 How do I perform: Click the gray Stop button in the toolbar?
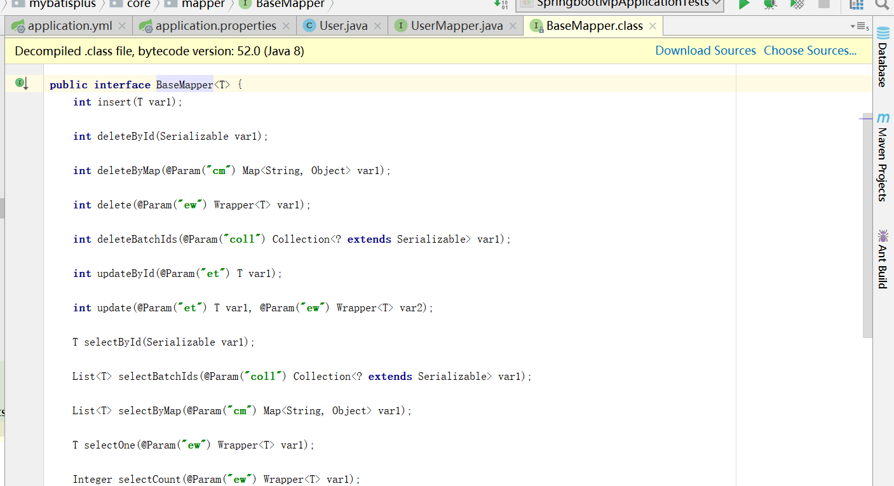[x=824, y=4]
